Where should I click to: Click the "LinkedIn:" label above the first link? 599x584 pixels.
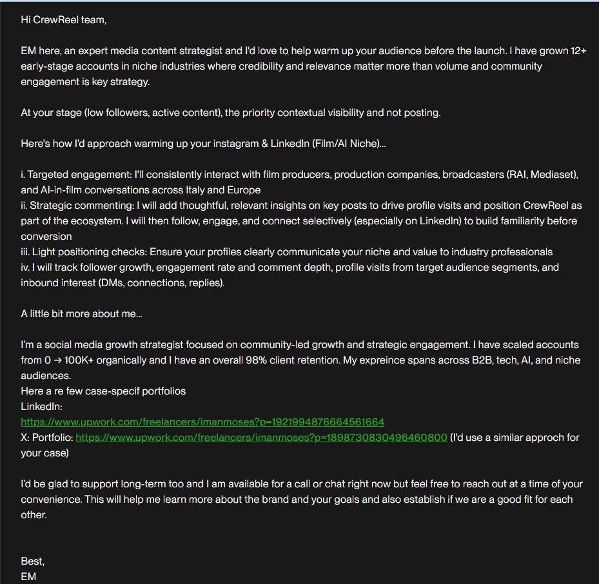click(41, 407)
